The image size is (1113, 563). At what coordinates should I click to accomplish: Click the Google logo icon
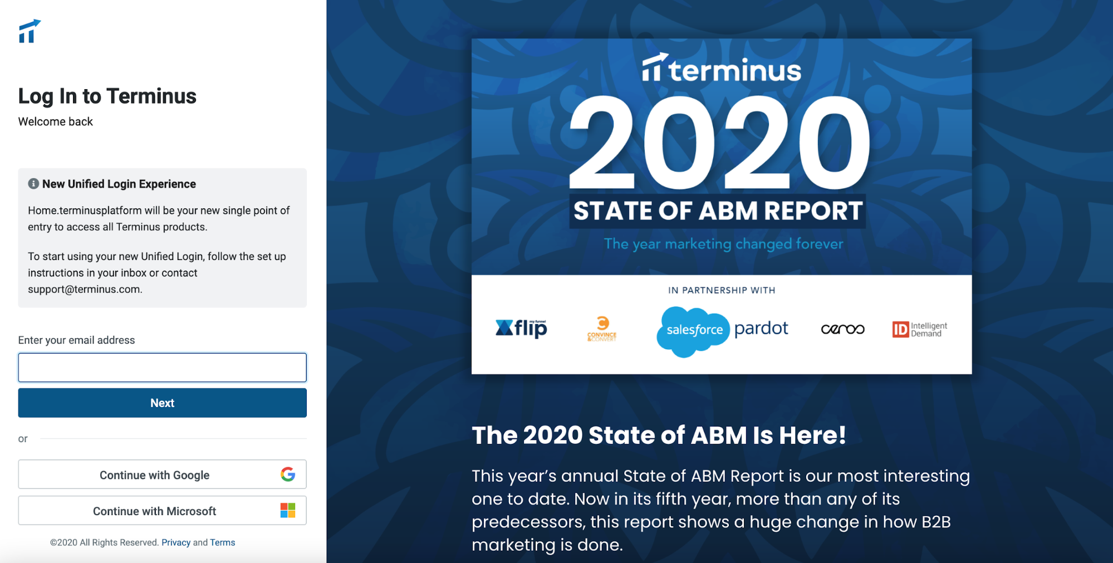(288, 474)
